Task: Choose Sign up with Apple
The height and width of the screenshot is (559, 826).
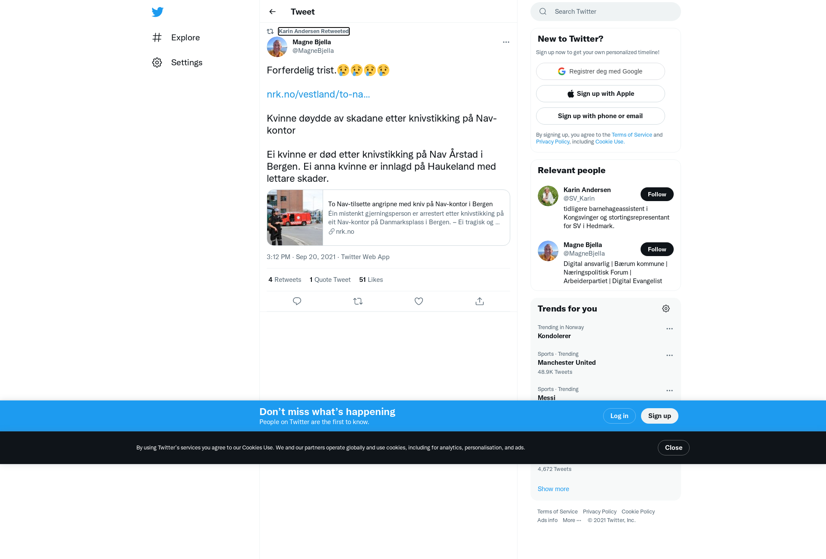Action: [x=601, y=94]
